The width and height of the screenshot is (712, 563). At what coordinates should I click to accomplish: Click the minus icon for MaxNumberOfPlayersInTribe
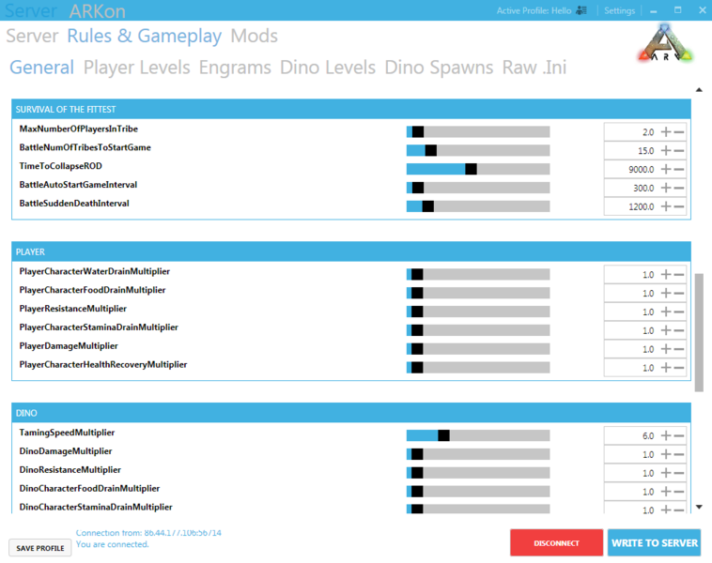point(679,132)
